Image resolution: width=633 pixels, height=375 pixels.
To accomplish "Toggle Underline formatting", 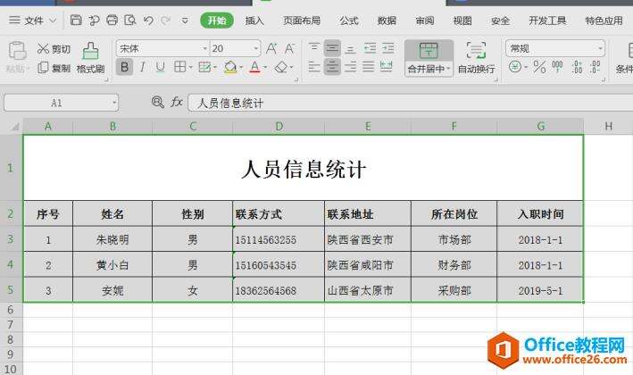I will [161, 67].
